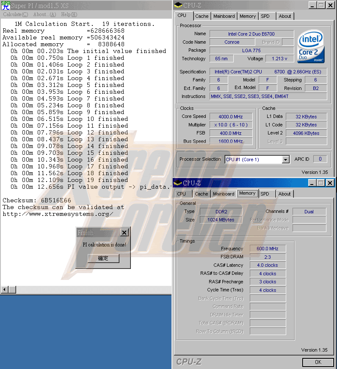
Task: Click the Multiplier value x 10.0 ( 6 - 10 )
Action: (x=231, y=125)
